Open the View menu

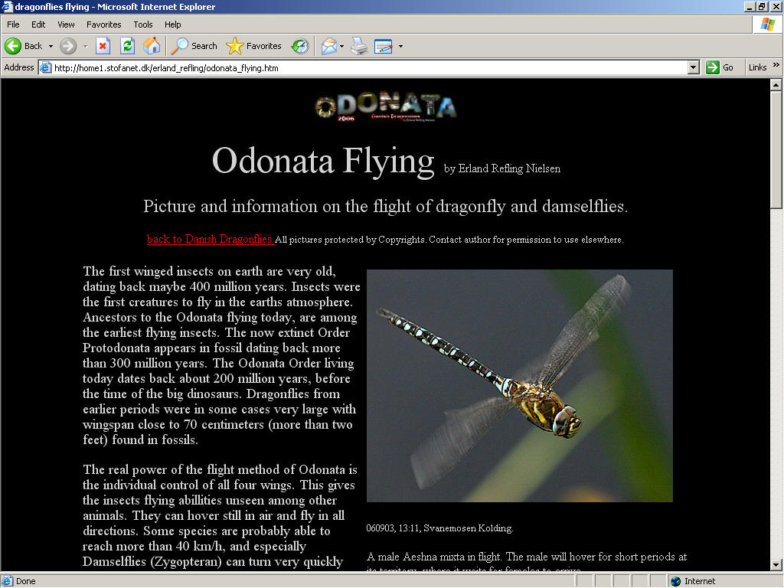click(x=67, y=24)
